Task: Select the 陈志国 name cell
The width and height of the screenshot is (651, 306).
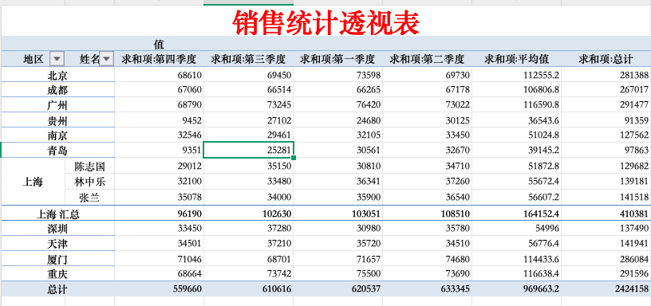Action: (89, 167)
